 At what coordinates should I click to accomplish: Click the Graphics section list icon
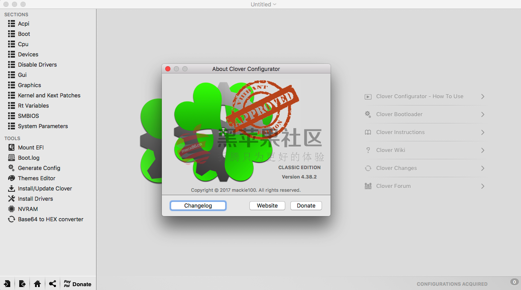12,85
